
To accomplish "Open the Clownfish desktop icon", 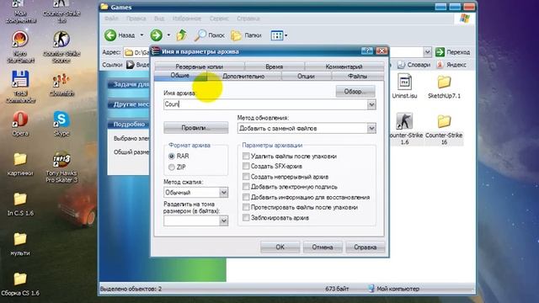I will [61, 84].
